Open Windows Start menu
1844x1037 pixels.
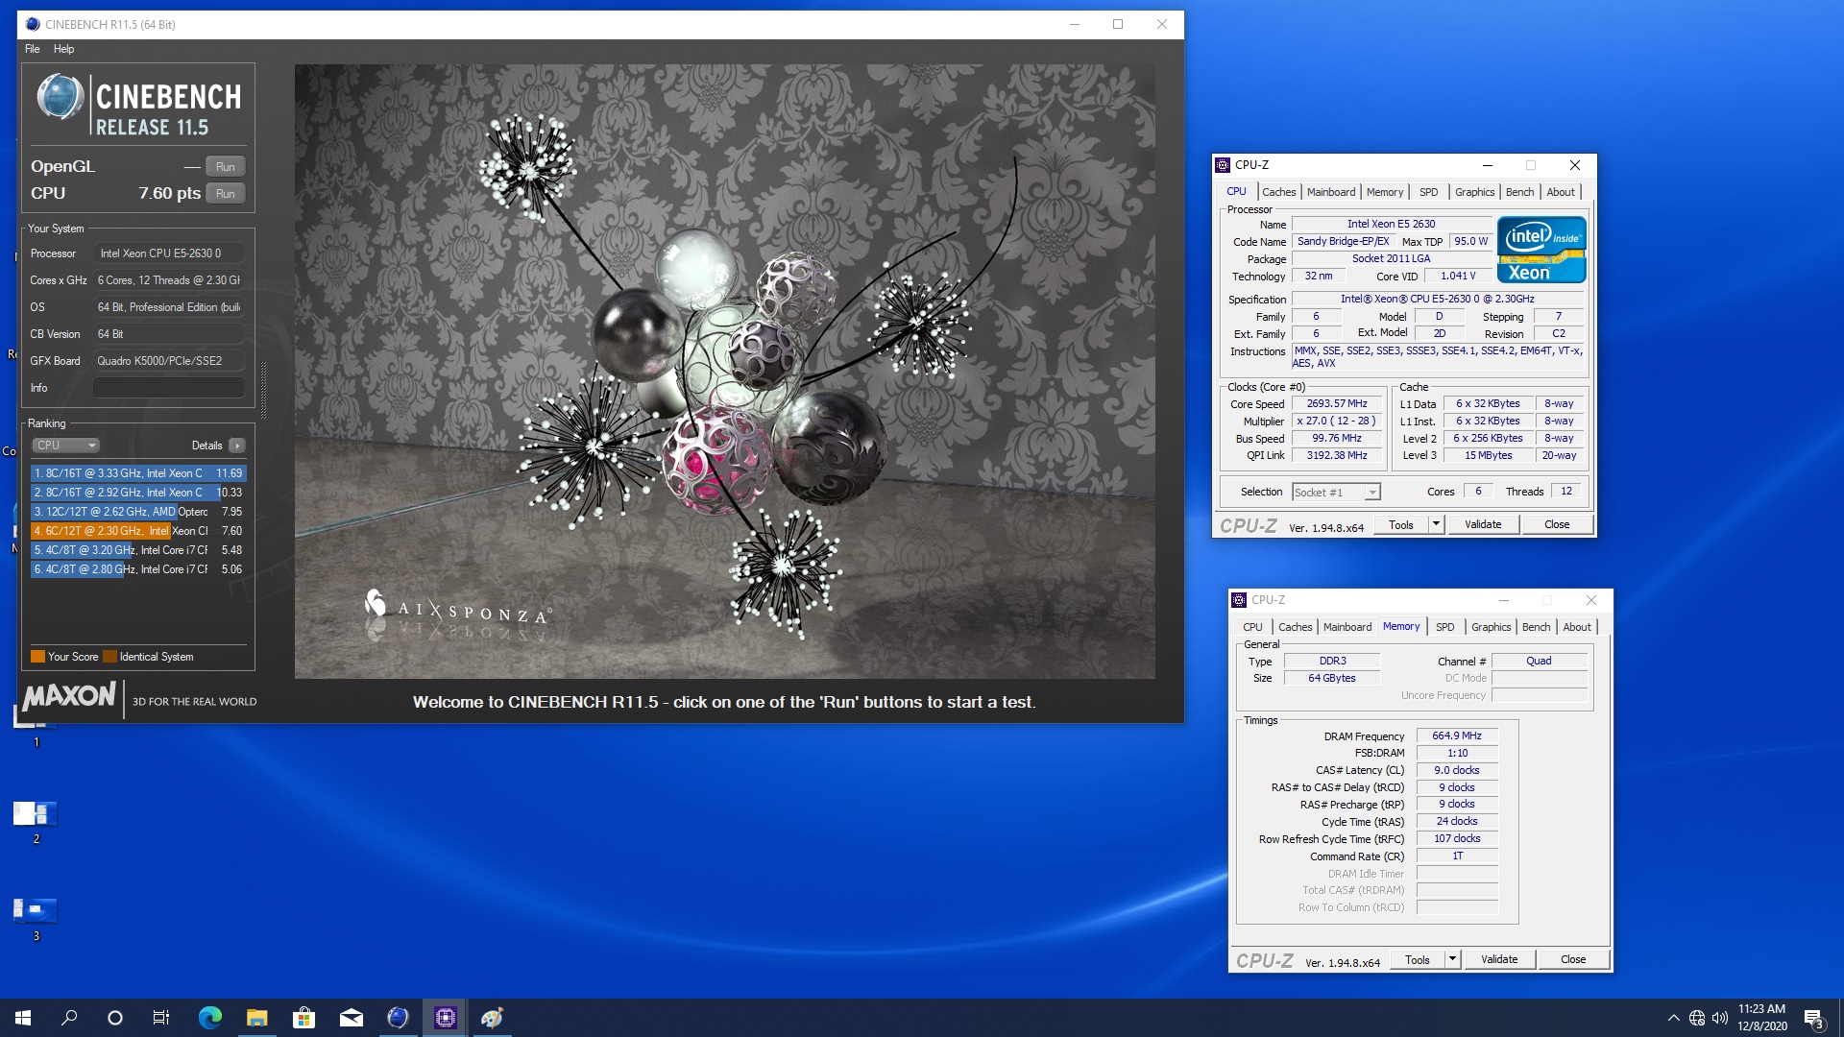[23, 1018]
